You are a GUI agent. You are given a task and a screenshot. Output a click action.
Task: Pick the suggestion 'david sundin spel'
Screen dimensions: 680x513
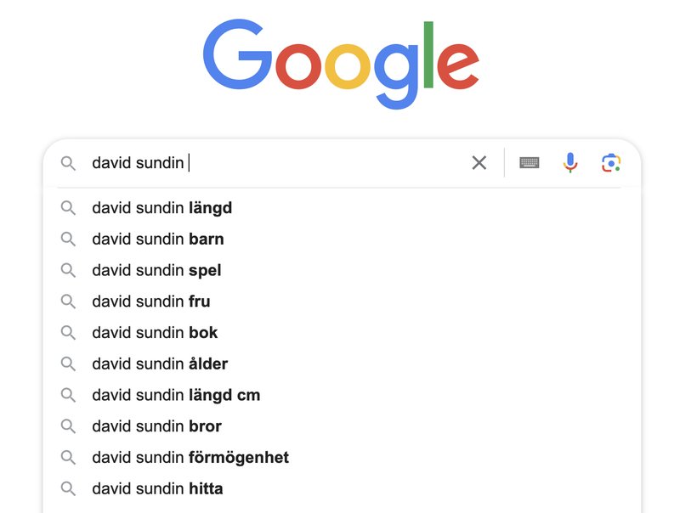(342, 270)
